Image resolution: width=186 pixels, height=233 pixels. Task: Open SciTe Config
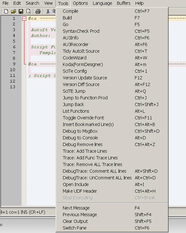[112, 71]
